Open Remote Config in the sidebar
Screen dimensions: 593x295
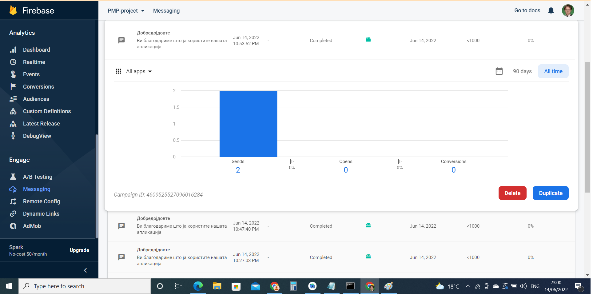pos(42,201)
